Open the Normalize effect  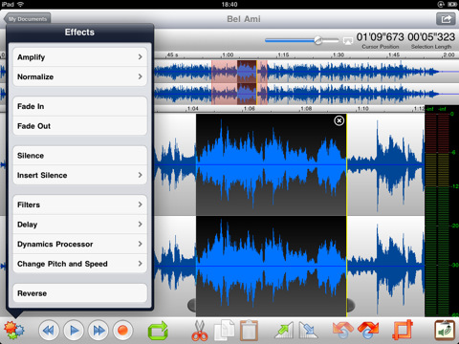79,76
